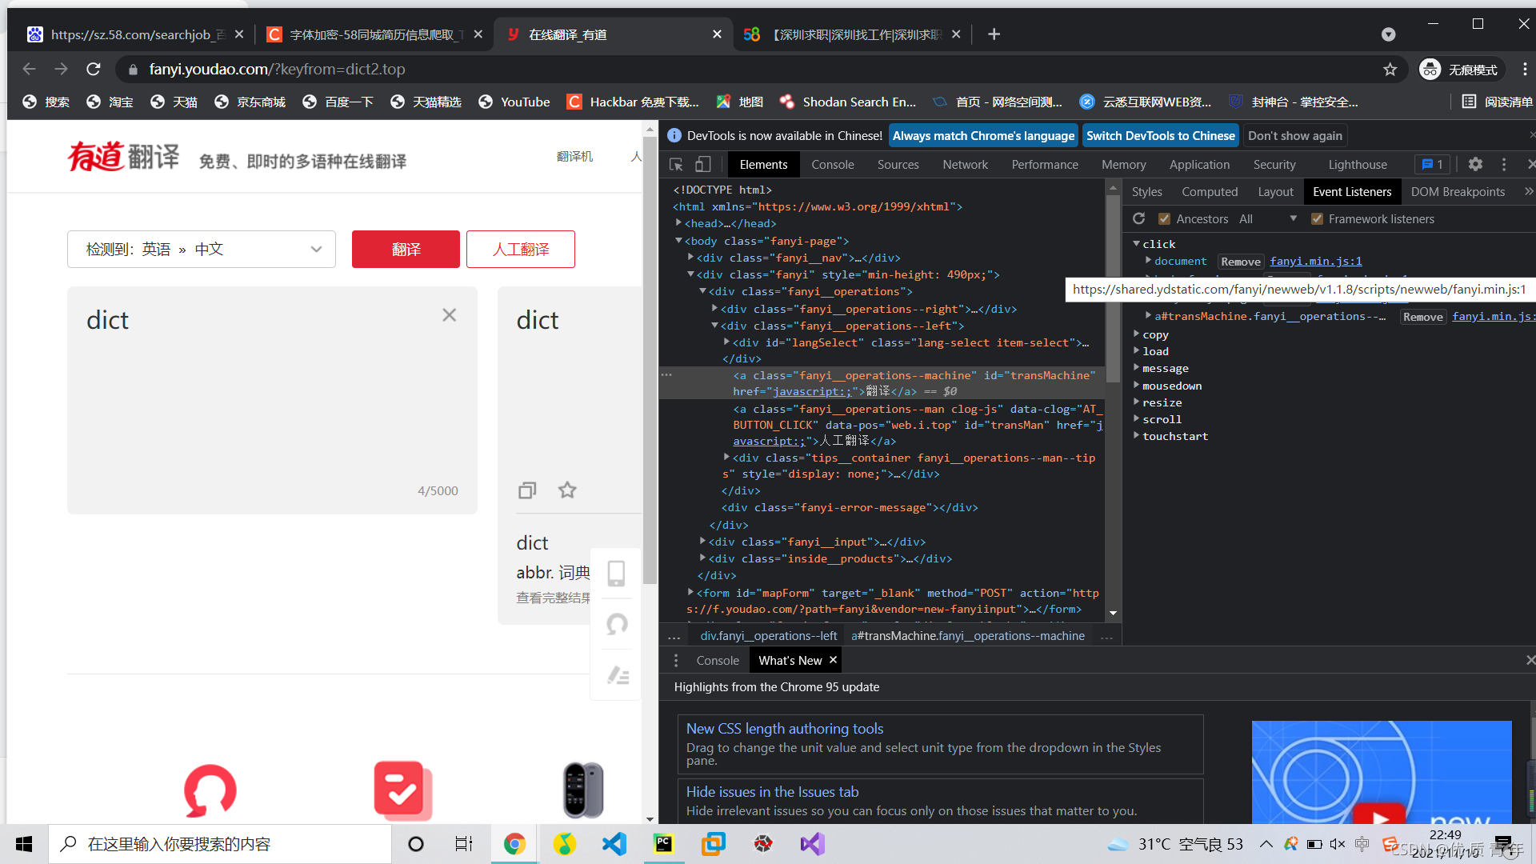Screen dimensions: 1536x864
Task: Collapse the click event listeners group
Action: tap(1136, 244)
